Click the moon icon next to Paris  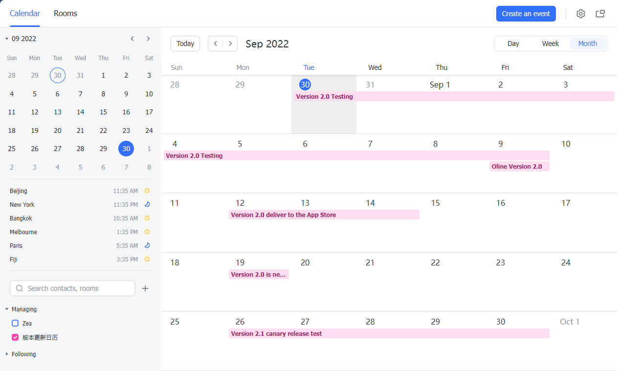pos(147,245)
